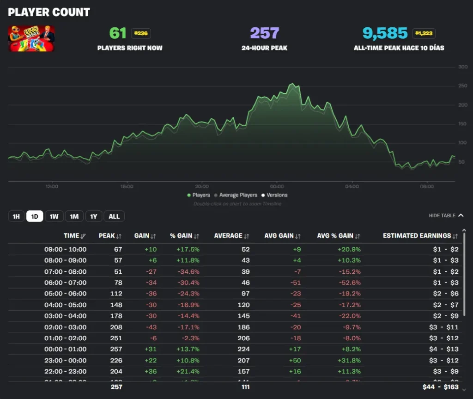473x399 pixels.
Task: Sort by AVG GAIN column arrows
Action: point(298,236)
